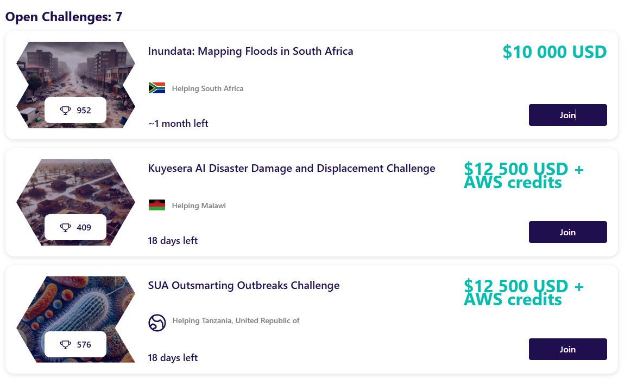Join the Inundata flood mapping challenge
Image resolution: width=631 pixels, height=379 pixels.
[567, 115]
